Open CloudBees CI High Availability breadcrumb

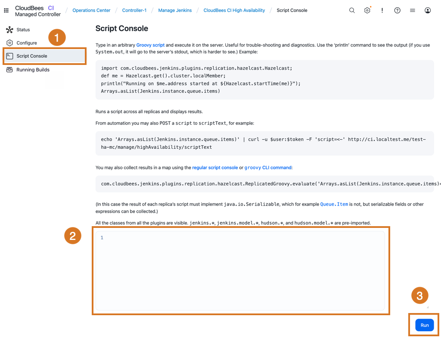(x=234, y=10)
